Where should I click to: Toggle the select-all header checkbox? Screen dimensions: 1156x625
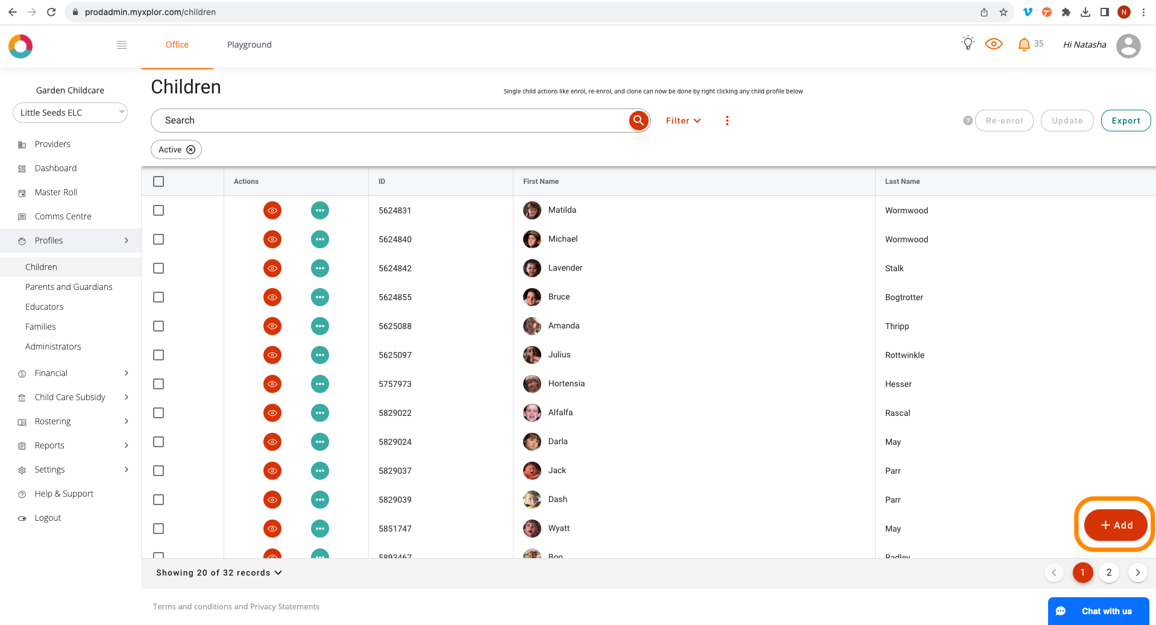(159, 181)
